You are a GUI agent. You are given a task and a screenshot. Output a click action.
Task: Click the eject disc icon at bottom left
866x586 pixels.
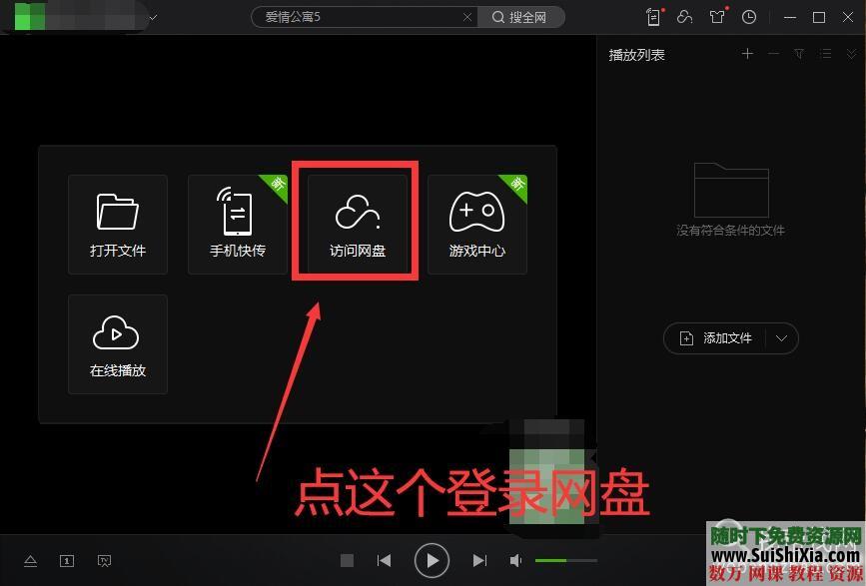[x=30, y=560]
